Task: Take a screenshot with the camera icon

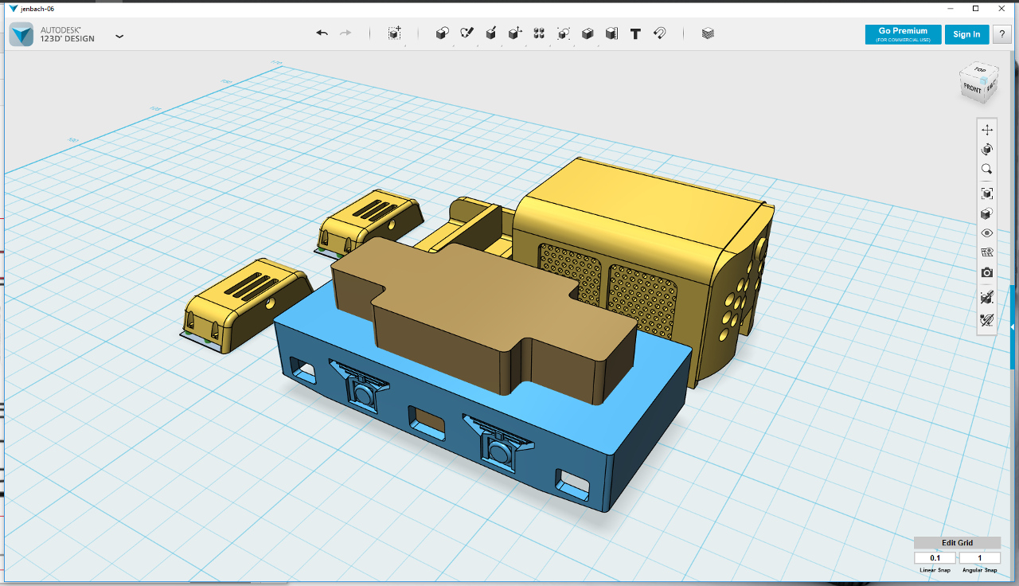Action: pyautogui.click(x=987, y=272)
